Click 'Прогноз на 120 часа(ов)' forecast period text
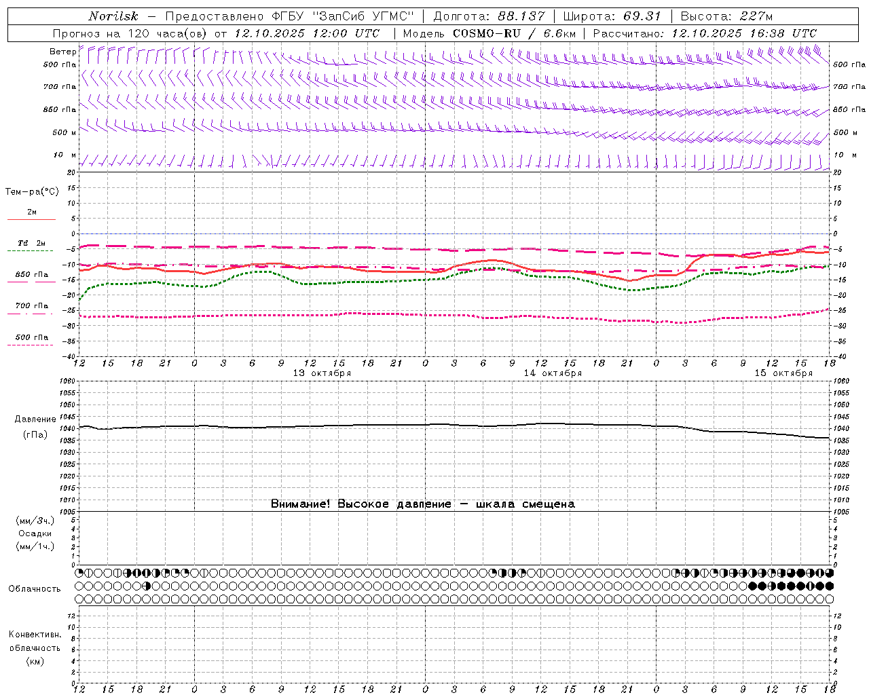Screen dimensions: 869x695 (x=131, y=33)
